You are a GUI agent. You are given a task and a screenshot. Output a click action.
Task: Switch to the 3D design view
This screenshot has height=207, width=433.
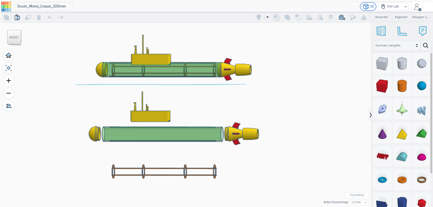tap(368, 6)
